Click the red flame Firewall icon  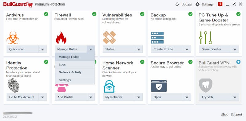(x=61, y=38)
